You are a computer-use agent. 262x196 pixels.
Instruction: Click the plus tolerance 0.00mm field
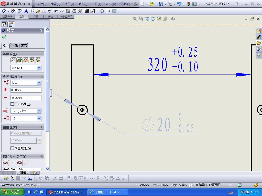pyautogui.click(x=26, y=90)
